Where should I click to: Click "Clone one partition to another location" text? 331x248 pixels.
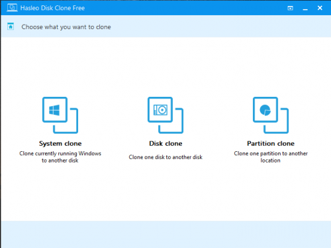(271, 156)
